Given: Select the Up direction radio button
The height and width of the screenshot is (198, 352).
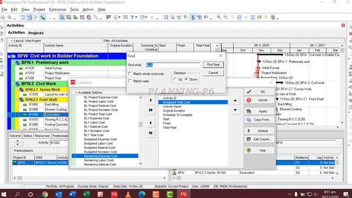Looking at the screenshot, I should (175, 79).
